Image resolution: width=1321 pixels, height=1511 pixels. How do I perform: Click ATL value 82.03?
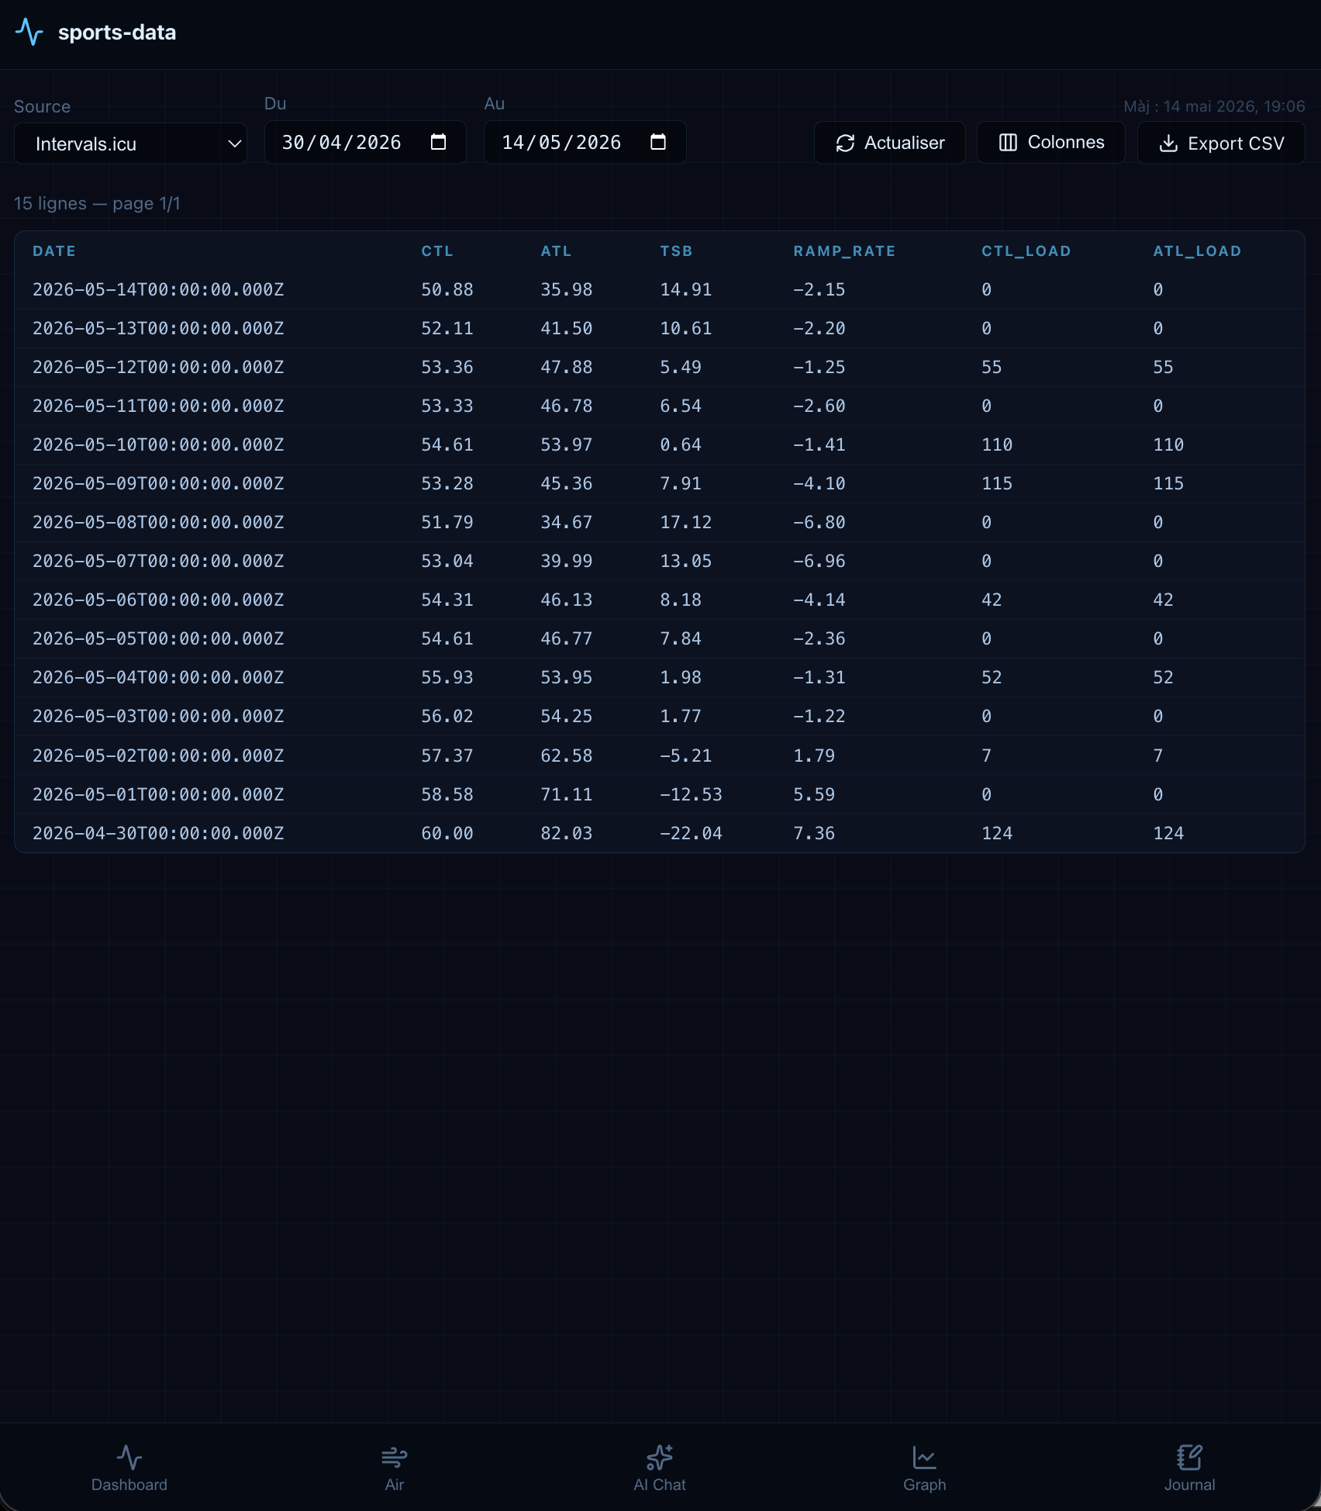click(567, 833)
